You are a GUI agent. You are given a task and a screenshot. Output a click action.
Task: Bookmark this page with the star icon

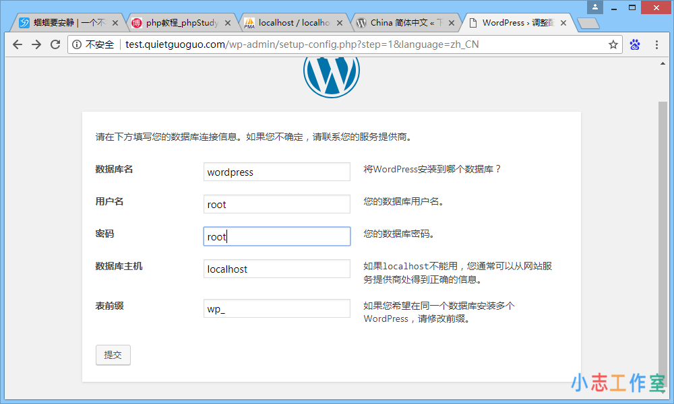click(x=613, y=44)
